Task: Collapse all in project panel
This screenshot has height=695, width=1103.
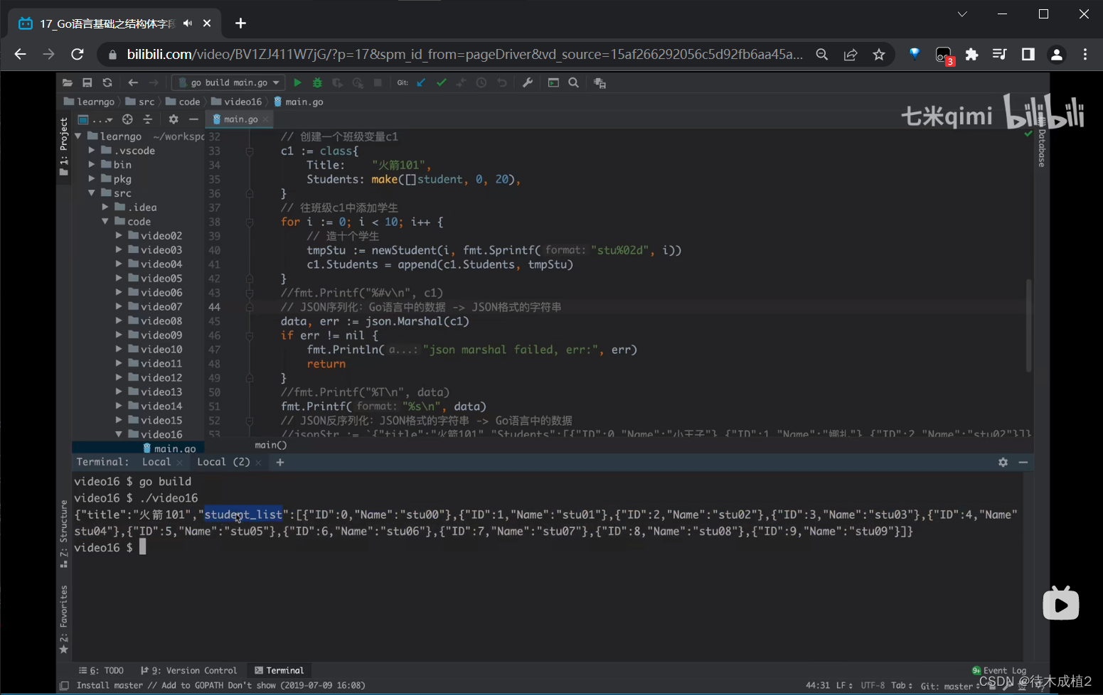Action: (x=147, y=119)
